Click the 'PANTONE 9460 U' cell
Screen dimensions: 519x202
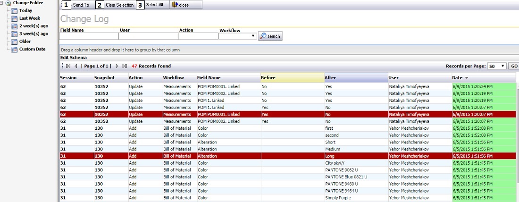[x=357, y=184]
